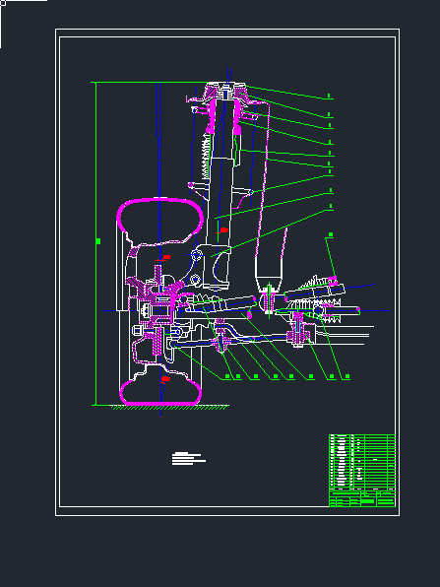Select the magenta upper tire cross-section
This screenshot has width=440, height=587.
[x=160, y=221]
